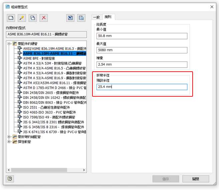This screenshot has width=219, height=190.
Task: Click the tree's left scroll arrow
Action: [x=9, y=170]
